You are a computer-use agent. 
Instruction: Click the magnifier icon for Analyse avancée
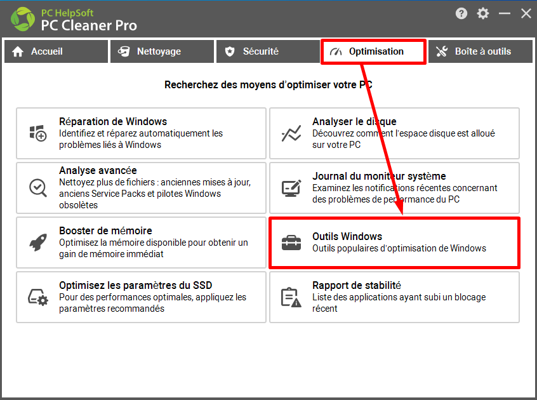click(38, 188)
